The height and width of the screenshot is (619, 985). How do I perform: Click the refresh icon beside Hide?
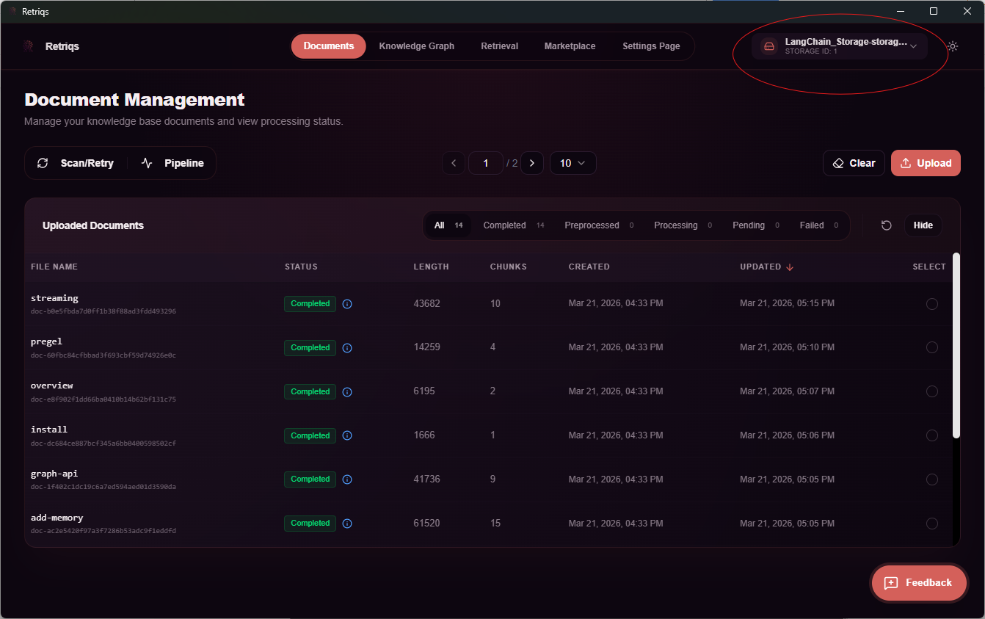pyautogui.click(x=886, y=225)
